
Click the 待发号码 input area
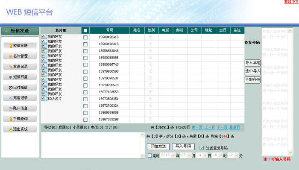275,91
